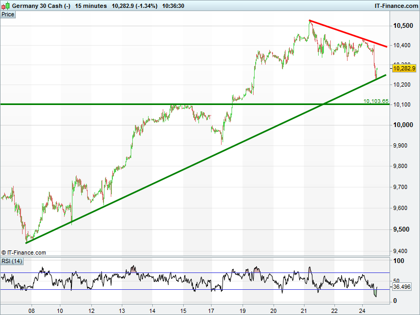Select the green horizontal support line
This screenshot has width=420, height=315.
pyautogui.click(x=195, y=104)
